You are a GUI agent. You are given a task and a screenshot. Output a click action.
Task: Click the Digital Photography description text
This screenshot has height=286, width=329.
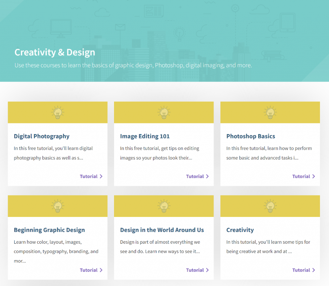[x=53, y=153]
